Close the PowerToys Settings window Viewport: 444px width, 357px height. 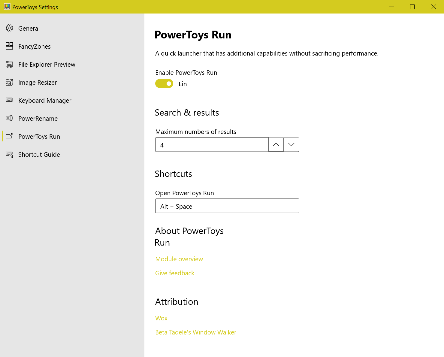click(433, 7)
